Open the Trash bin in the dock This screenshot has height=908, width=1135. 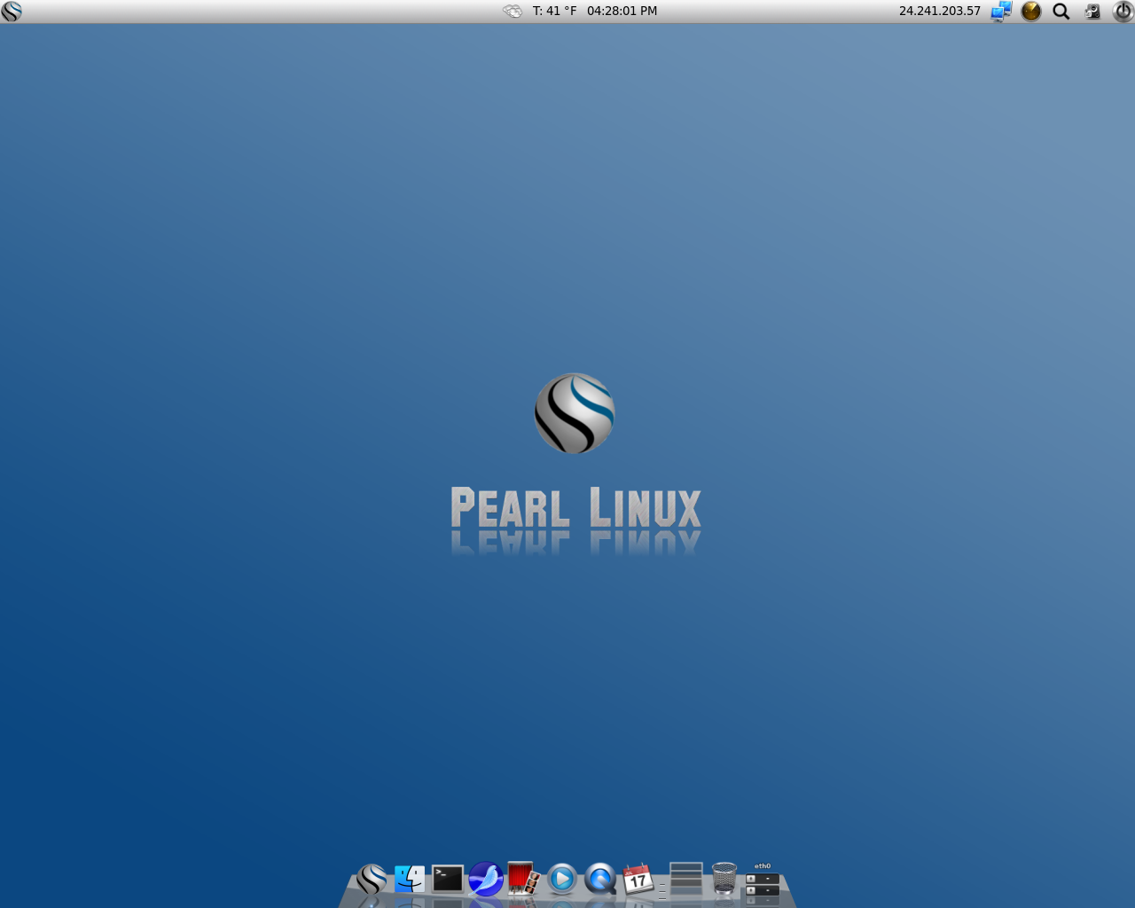click(x=724, y=879)
